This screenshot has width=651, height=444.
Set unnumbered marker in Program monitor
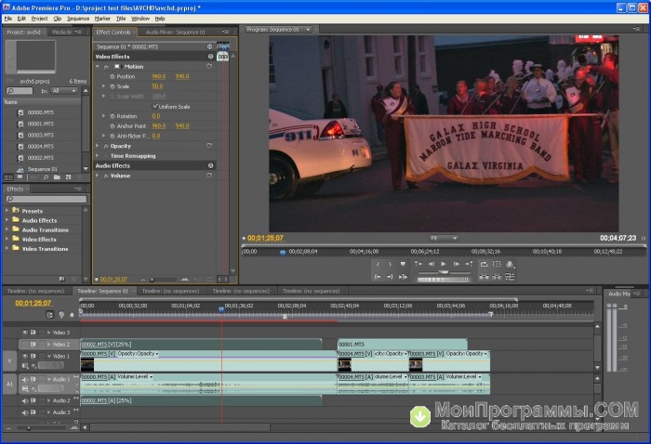pos(403,264)
